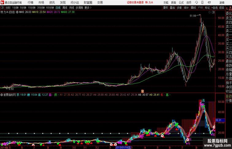Click the +自选 add-to-watchlist button
Screen dimensions: 232x149
[215, 8]
